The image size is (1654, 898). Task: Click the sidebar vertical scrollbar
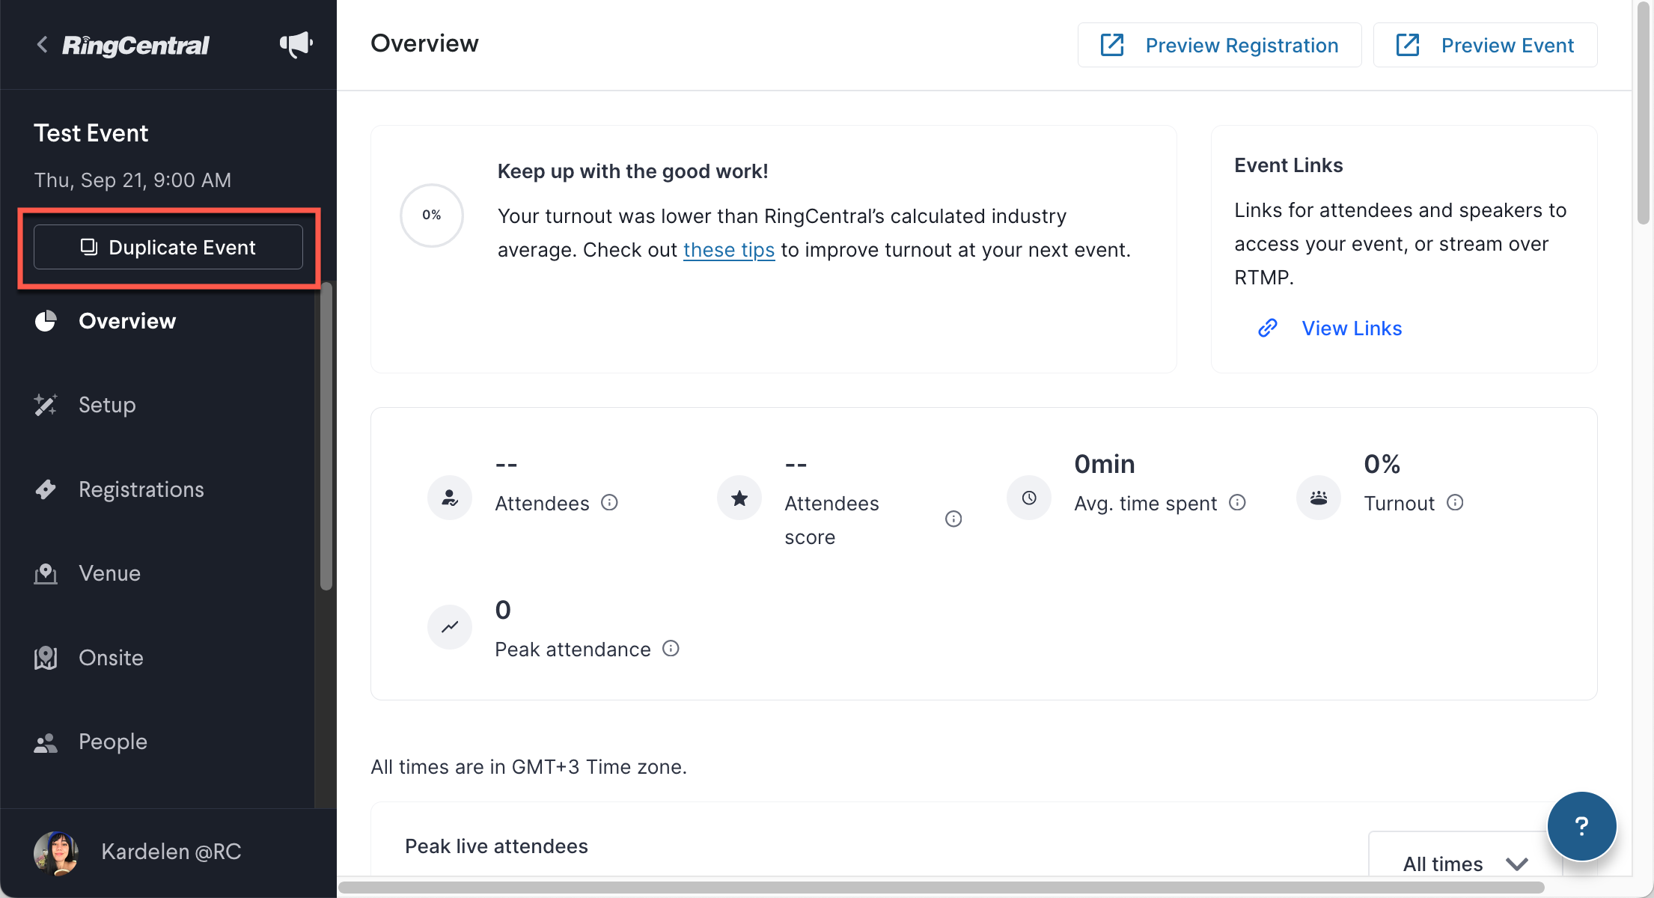click(326, 436)
